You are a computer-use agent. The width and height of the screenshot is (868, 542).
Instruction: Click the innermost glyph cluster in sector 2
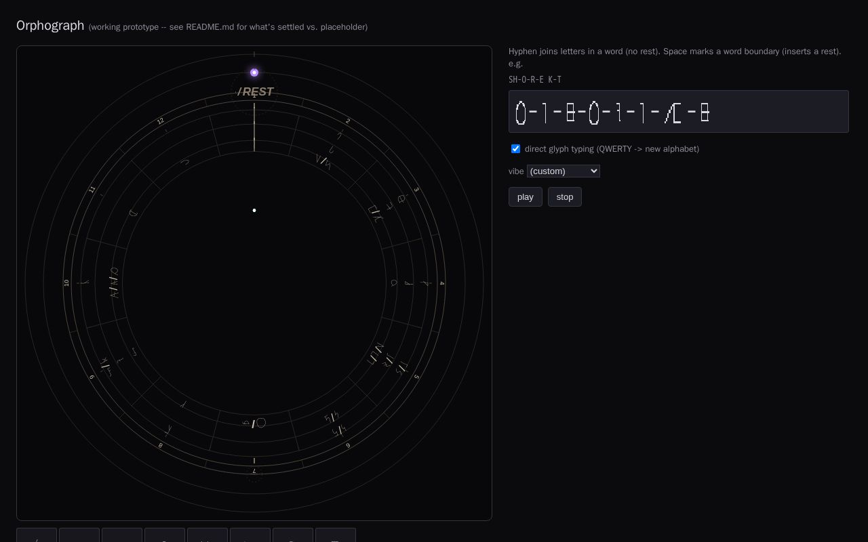pyautogui.click(x=323, y=162)
